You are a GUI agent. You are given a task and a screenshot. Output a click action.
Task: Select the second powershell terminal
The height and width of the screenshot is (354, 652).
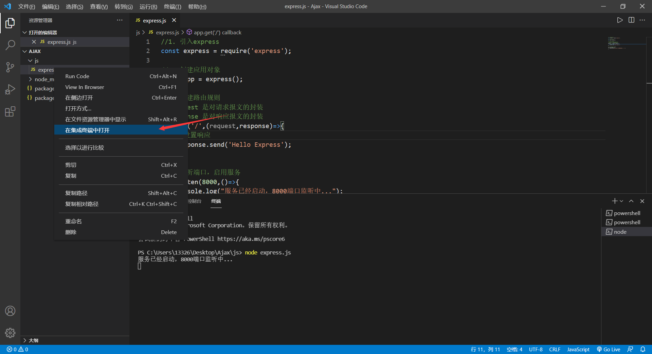click(627, 222)
